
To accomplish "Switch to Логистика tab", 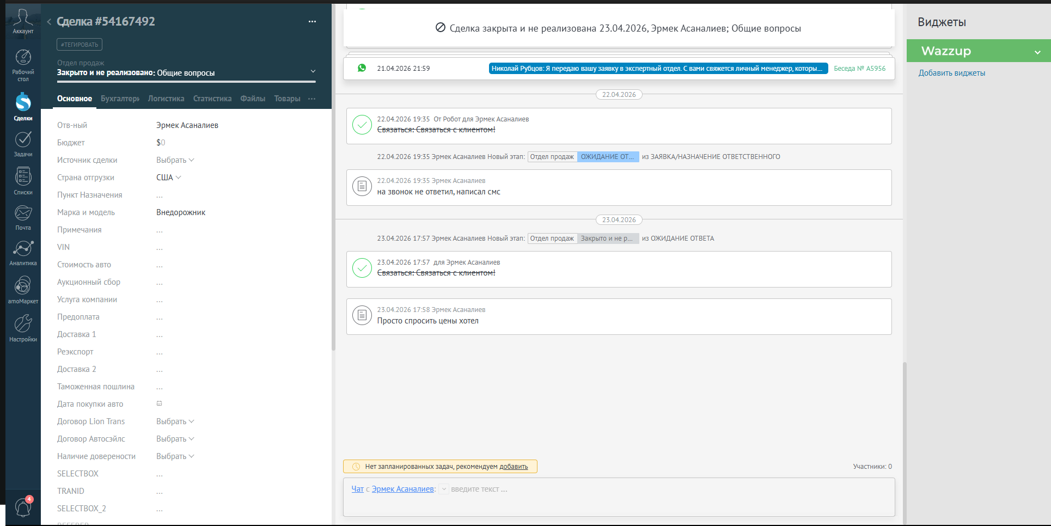I will [x=166, y=99].
